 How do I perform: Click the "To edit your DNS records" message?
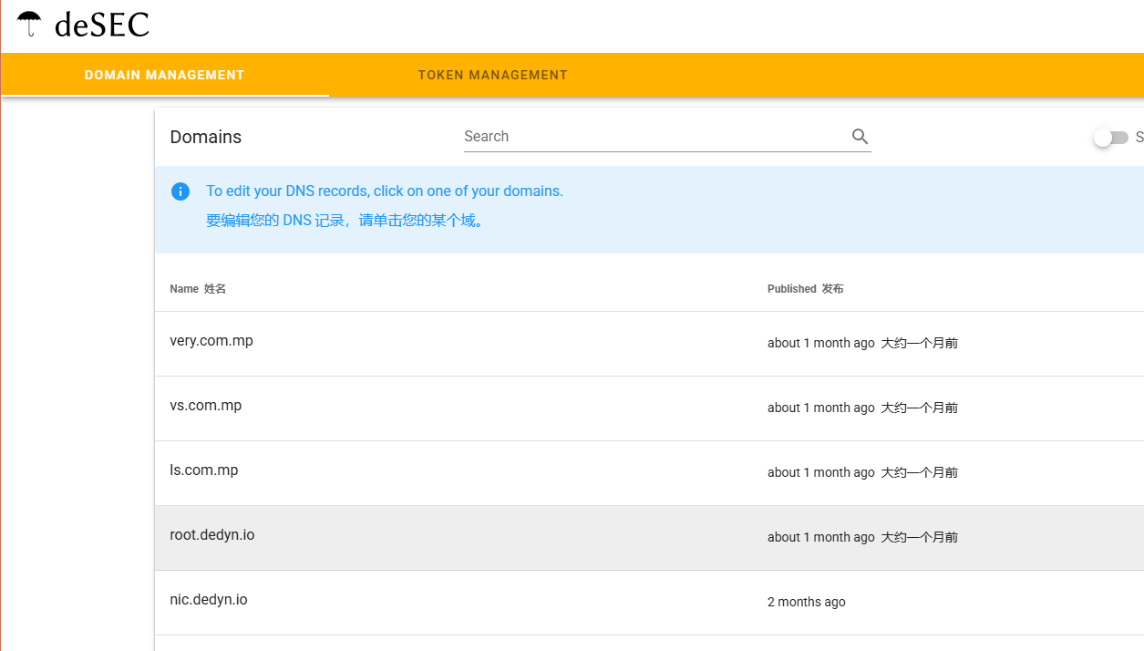384,191
